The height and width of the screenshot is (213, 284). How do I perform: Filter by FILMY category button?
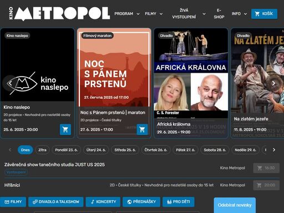tap(13, 202)
